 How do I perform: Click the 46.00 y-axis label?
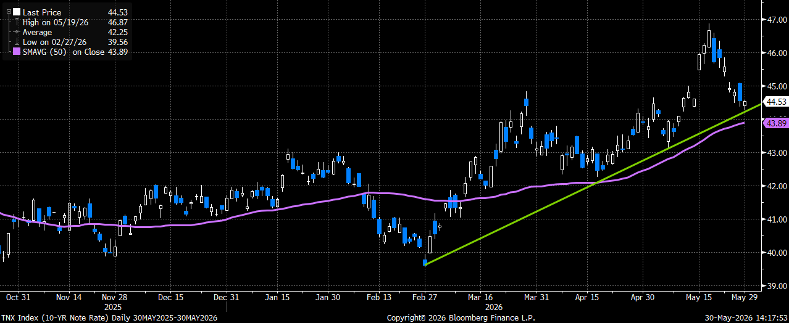[x=776, y=53]
